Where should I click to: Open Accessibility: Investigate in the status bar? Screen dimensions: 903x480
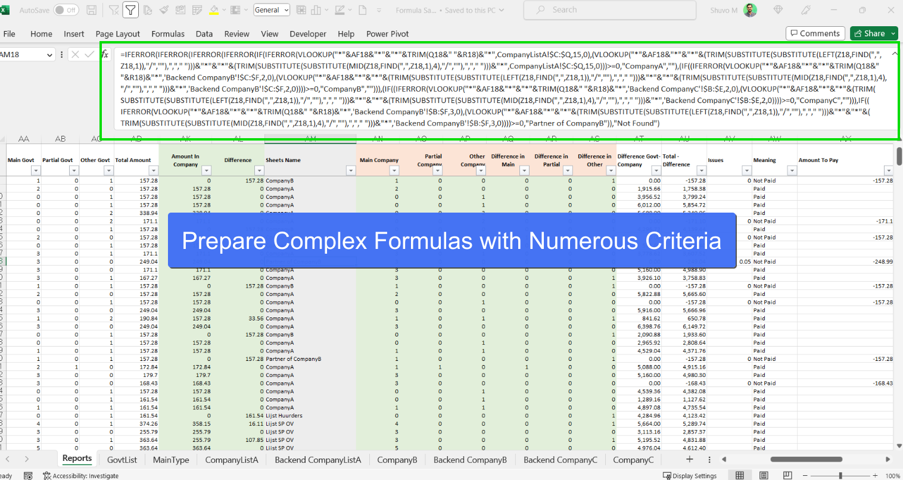tap(80, 476)
